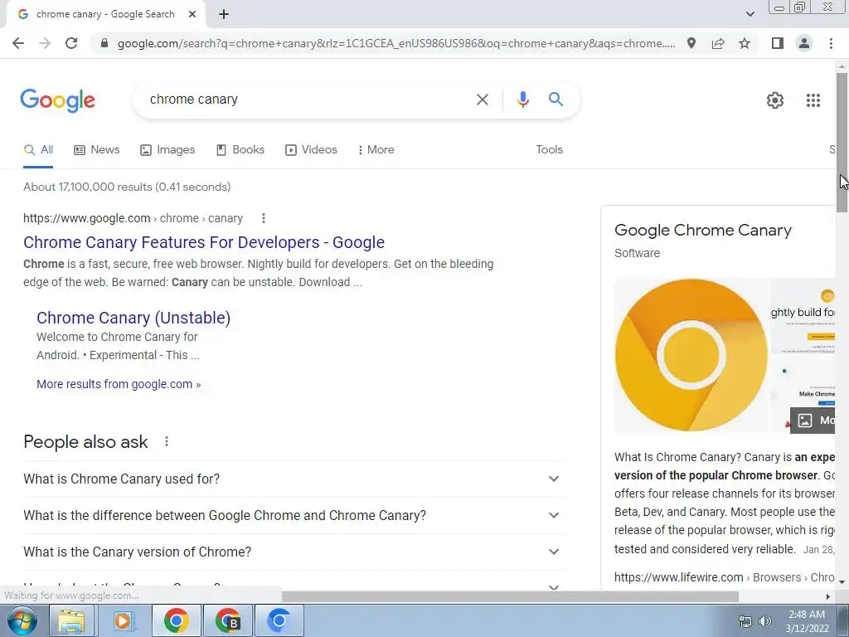849x637 pixels.
Task: Start voice search with the microphone
Action: click(x=522, y=100)
